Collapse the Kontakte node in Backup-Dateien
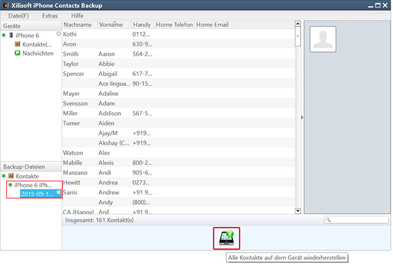This screenshot has width=393, height=265. (x=4, y=176)
